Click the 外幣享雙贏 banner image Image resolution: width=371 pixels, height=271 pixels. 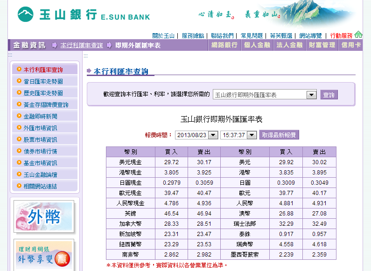(x=44, y=255)
